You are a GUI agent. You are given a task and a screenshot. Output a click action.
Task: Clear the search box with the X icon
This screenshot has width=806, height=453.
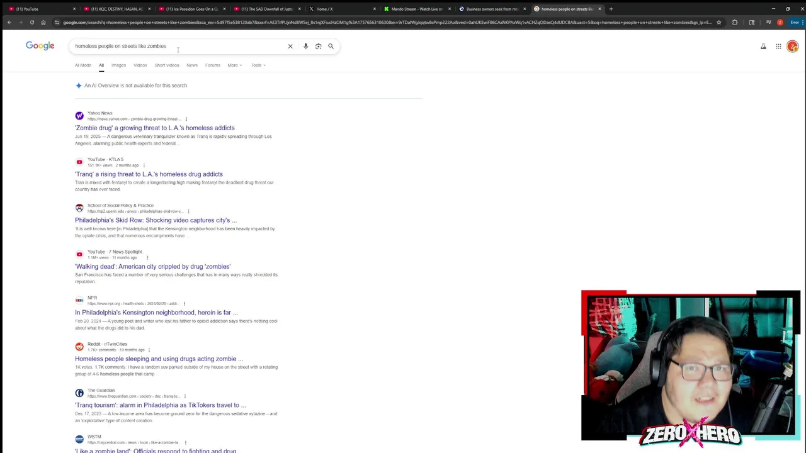(x=290, y=46)
